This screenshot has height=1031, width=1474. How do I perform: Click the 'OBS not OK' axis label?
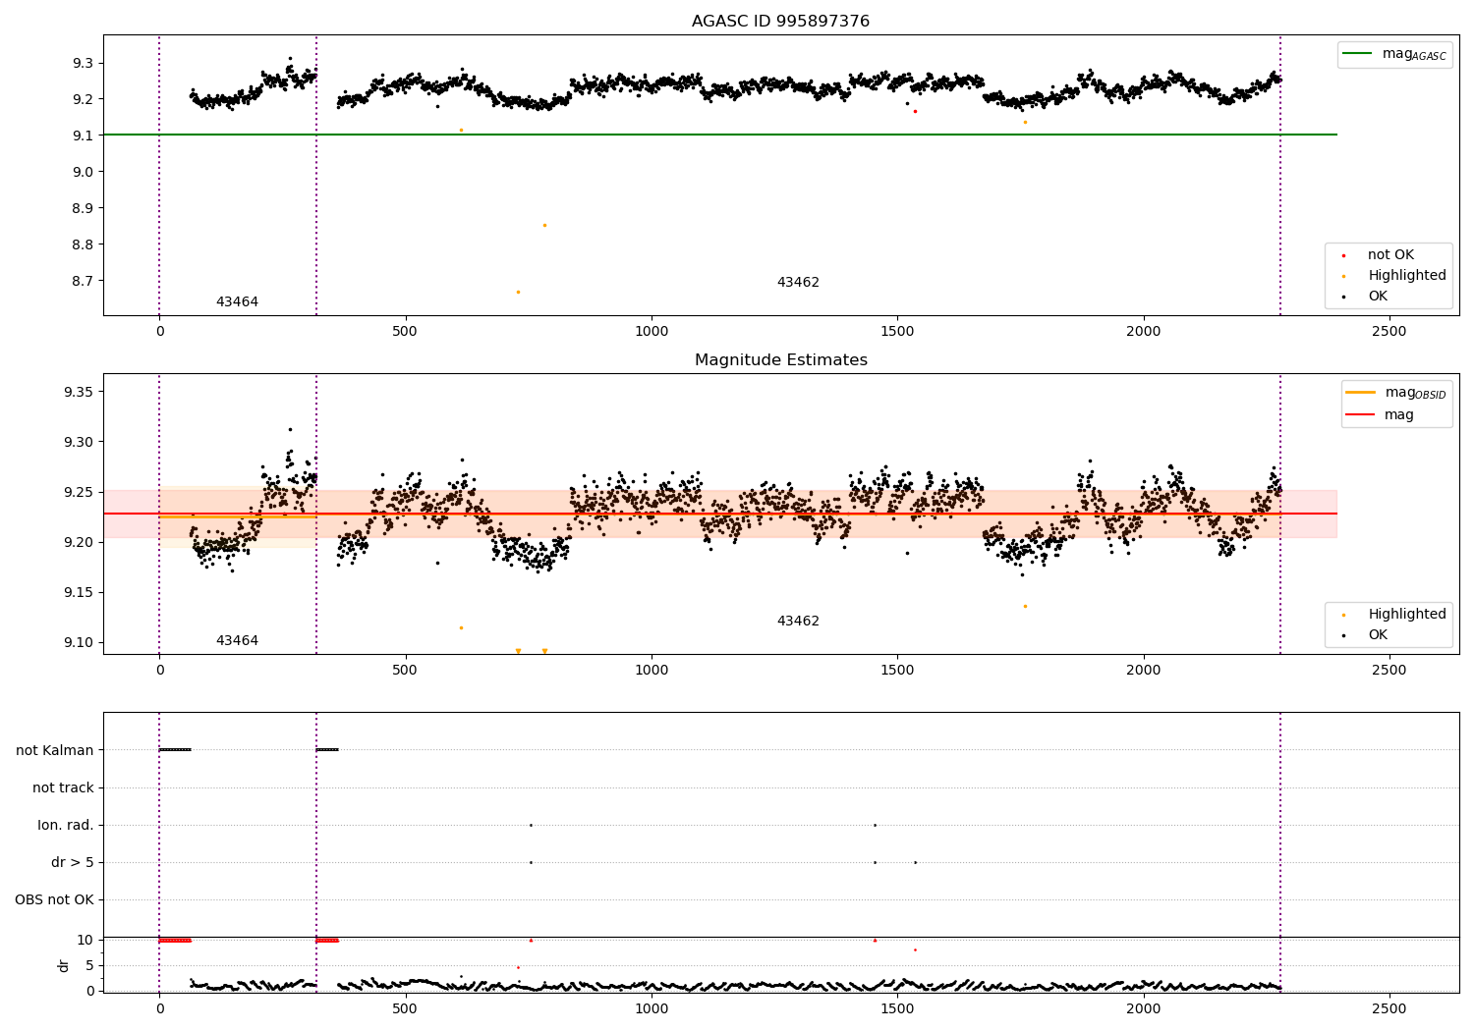pyautogui.click(x=54, y=899)
